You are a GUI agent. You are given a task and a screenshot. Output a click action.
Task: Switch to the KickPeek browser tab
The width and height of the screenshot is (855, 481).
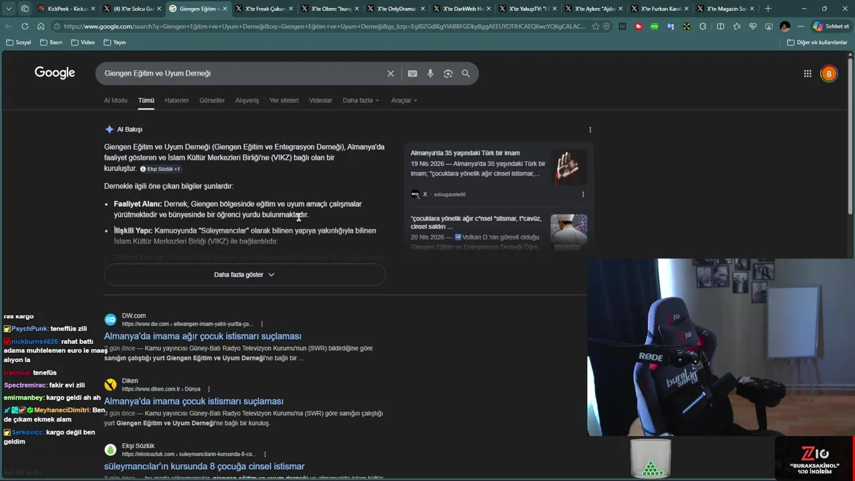pos(64,9)
